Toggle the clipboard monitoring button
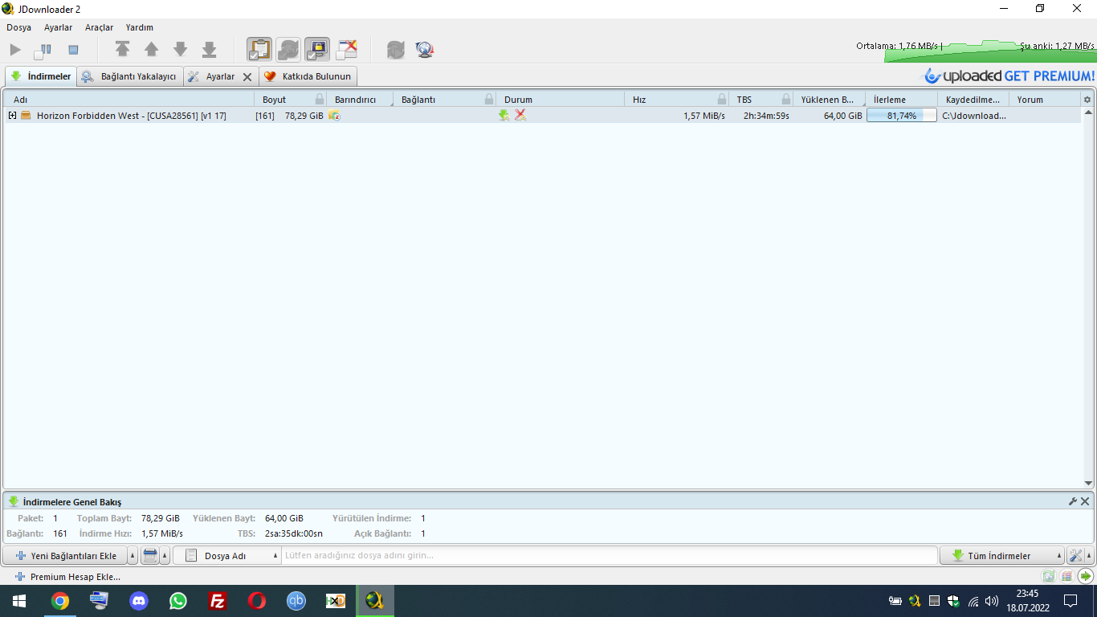The height and width of the screenshot is (617, 1097). tap(259, 50)
